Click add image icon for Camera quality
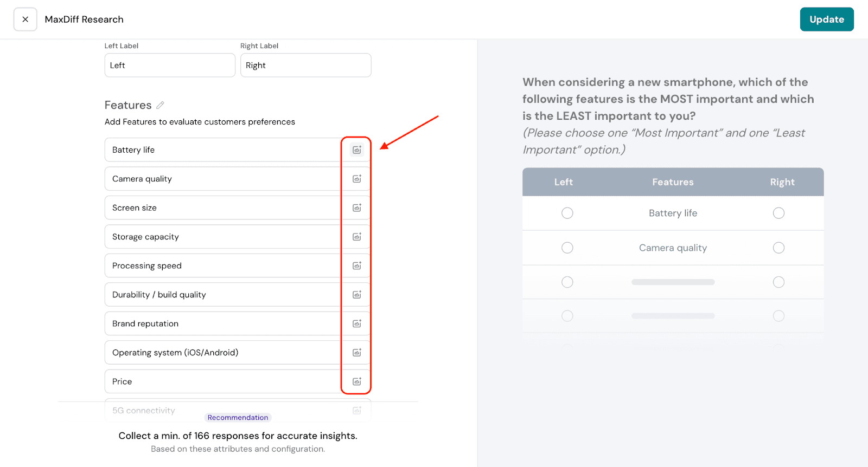The height and width of the screenshot is (467, 868). (x=356, y=179)
